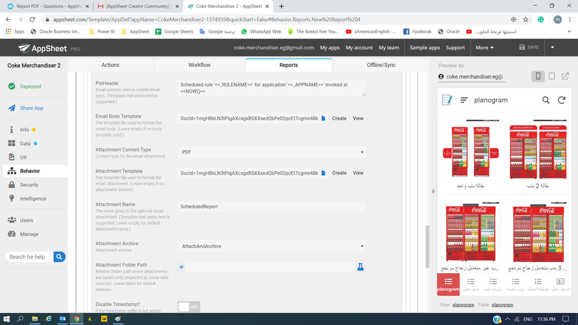Click View for Attachment Template
Image resolution: width=578 pixels, height=325 pixels.
pos(358,173)
